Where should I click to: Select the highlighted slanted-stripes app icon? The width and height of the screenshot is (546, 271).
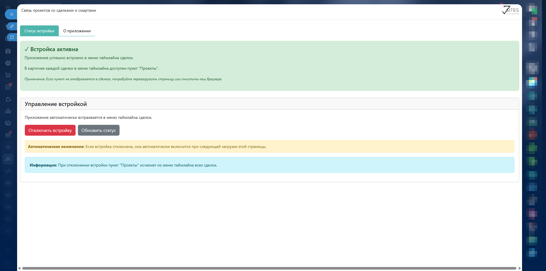pyautogui.click(x=8, y=159)
